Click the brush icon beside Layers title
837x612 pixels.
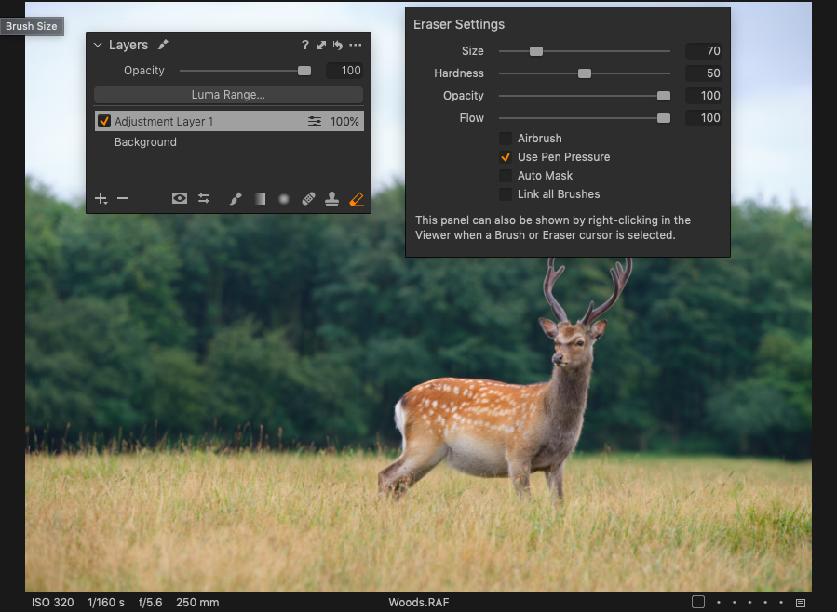click(163, 45)
